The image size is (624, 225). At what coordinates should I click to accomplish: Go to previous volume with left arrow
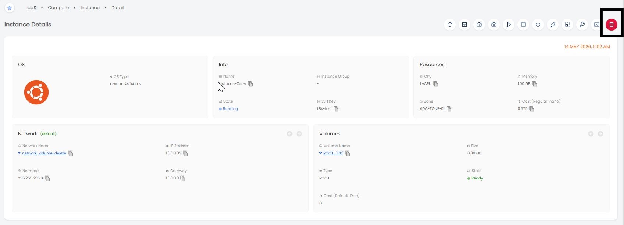tap(591, 134)
